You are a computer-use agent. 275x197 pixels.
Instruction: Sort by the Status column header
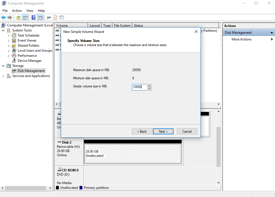pyautogui.click(x=175, y=25)
